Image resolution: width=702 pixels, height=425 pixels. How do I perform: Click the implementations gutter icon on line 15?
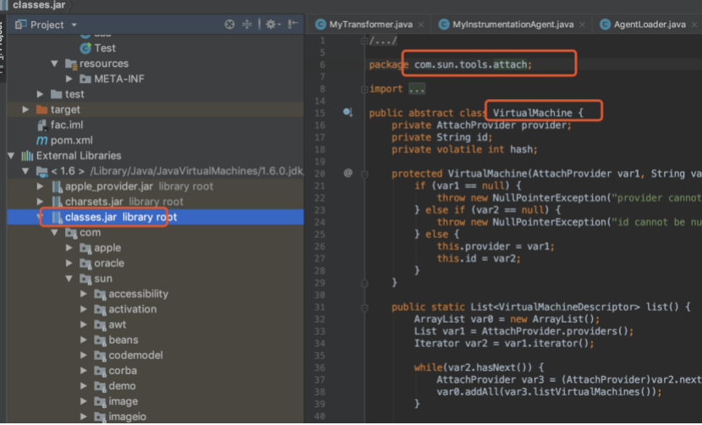(348, 112)
